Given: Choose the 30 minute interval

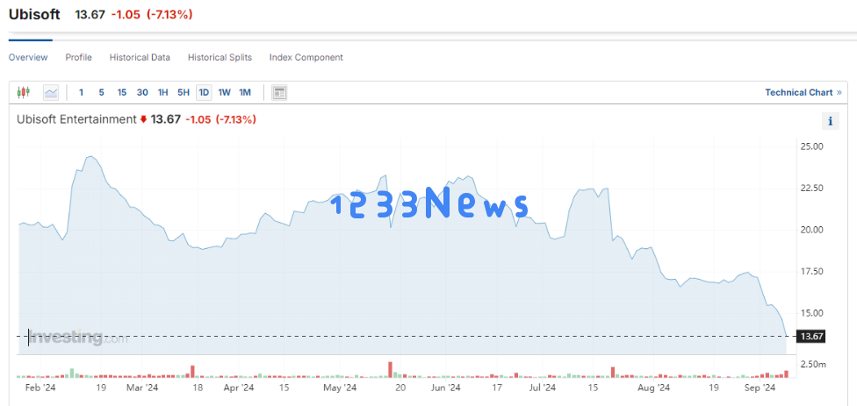Looking at the screenshot, I should 142,92.
